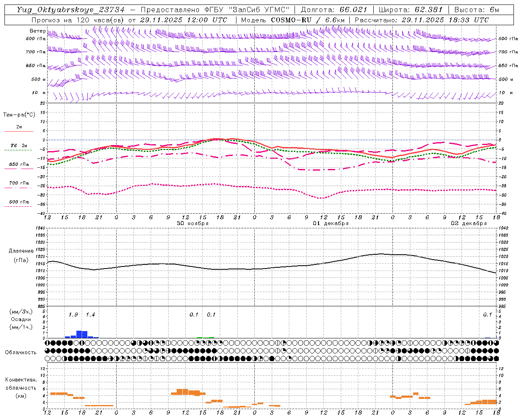Select the 'Широта: 62.381' latitude value

[410, 10]
